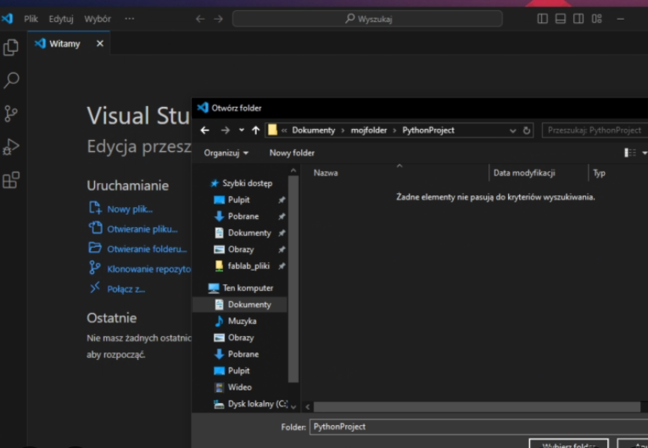This screenshot has width=648, height=448.
Task: Click the Otwieranie pliku... link
Action: coord(142,229)
